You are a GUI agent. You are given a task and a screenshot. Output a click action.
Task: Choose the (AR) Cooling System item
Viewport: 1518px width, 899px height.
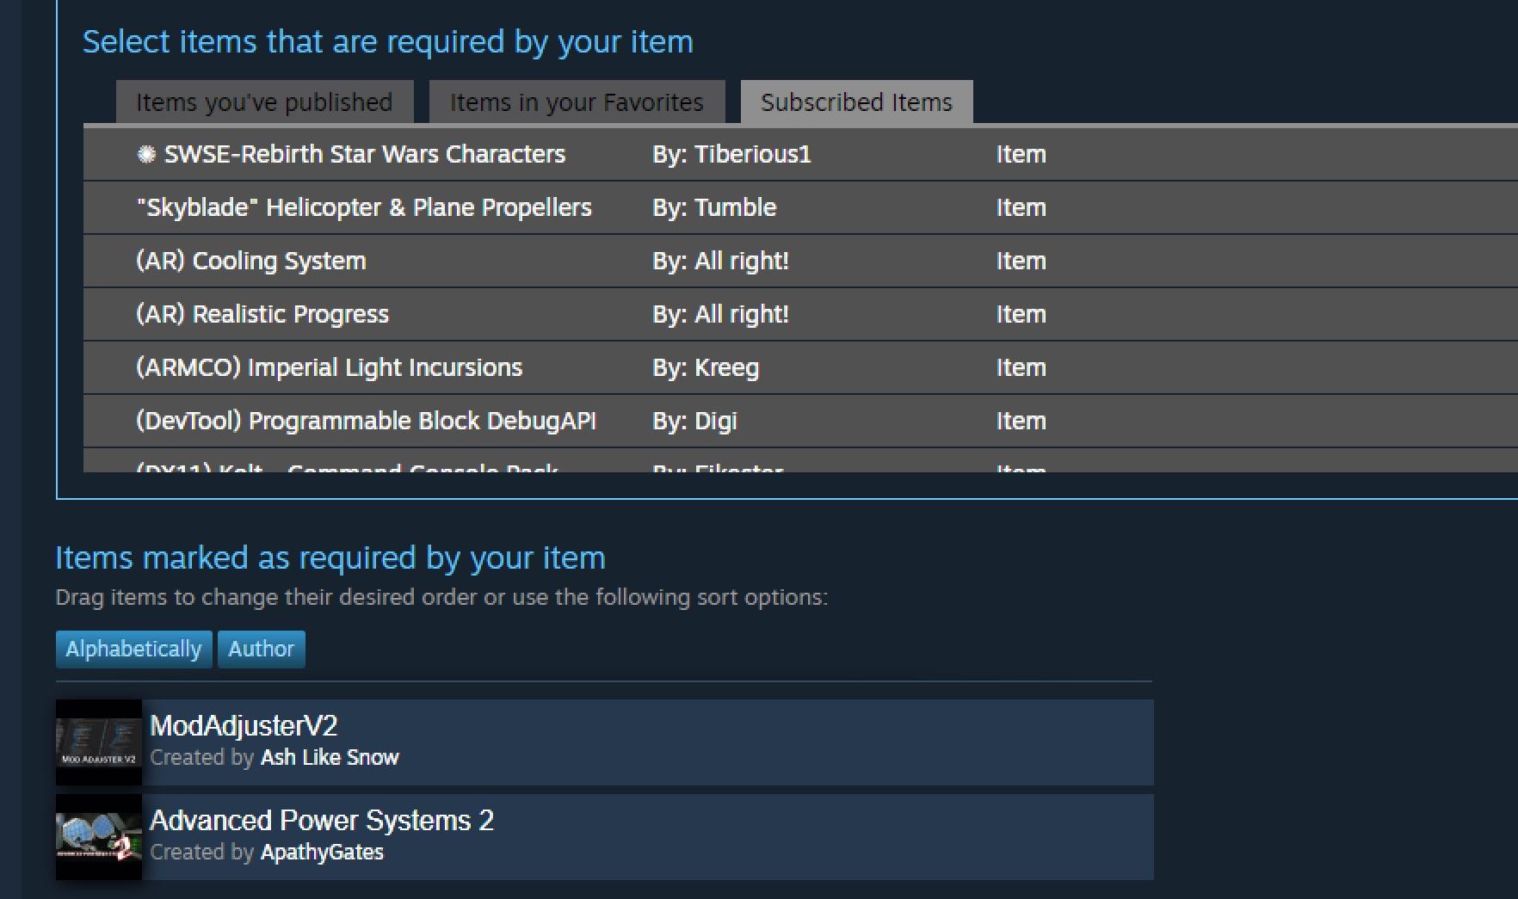(x=800, y=261)
